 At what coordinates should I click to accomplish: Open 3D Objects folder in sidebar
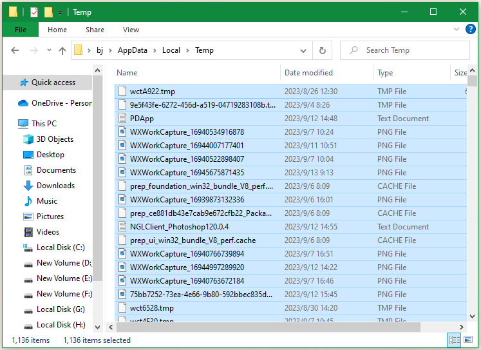click(x=48, y=139)
